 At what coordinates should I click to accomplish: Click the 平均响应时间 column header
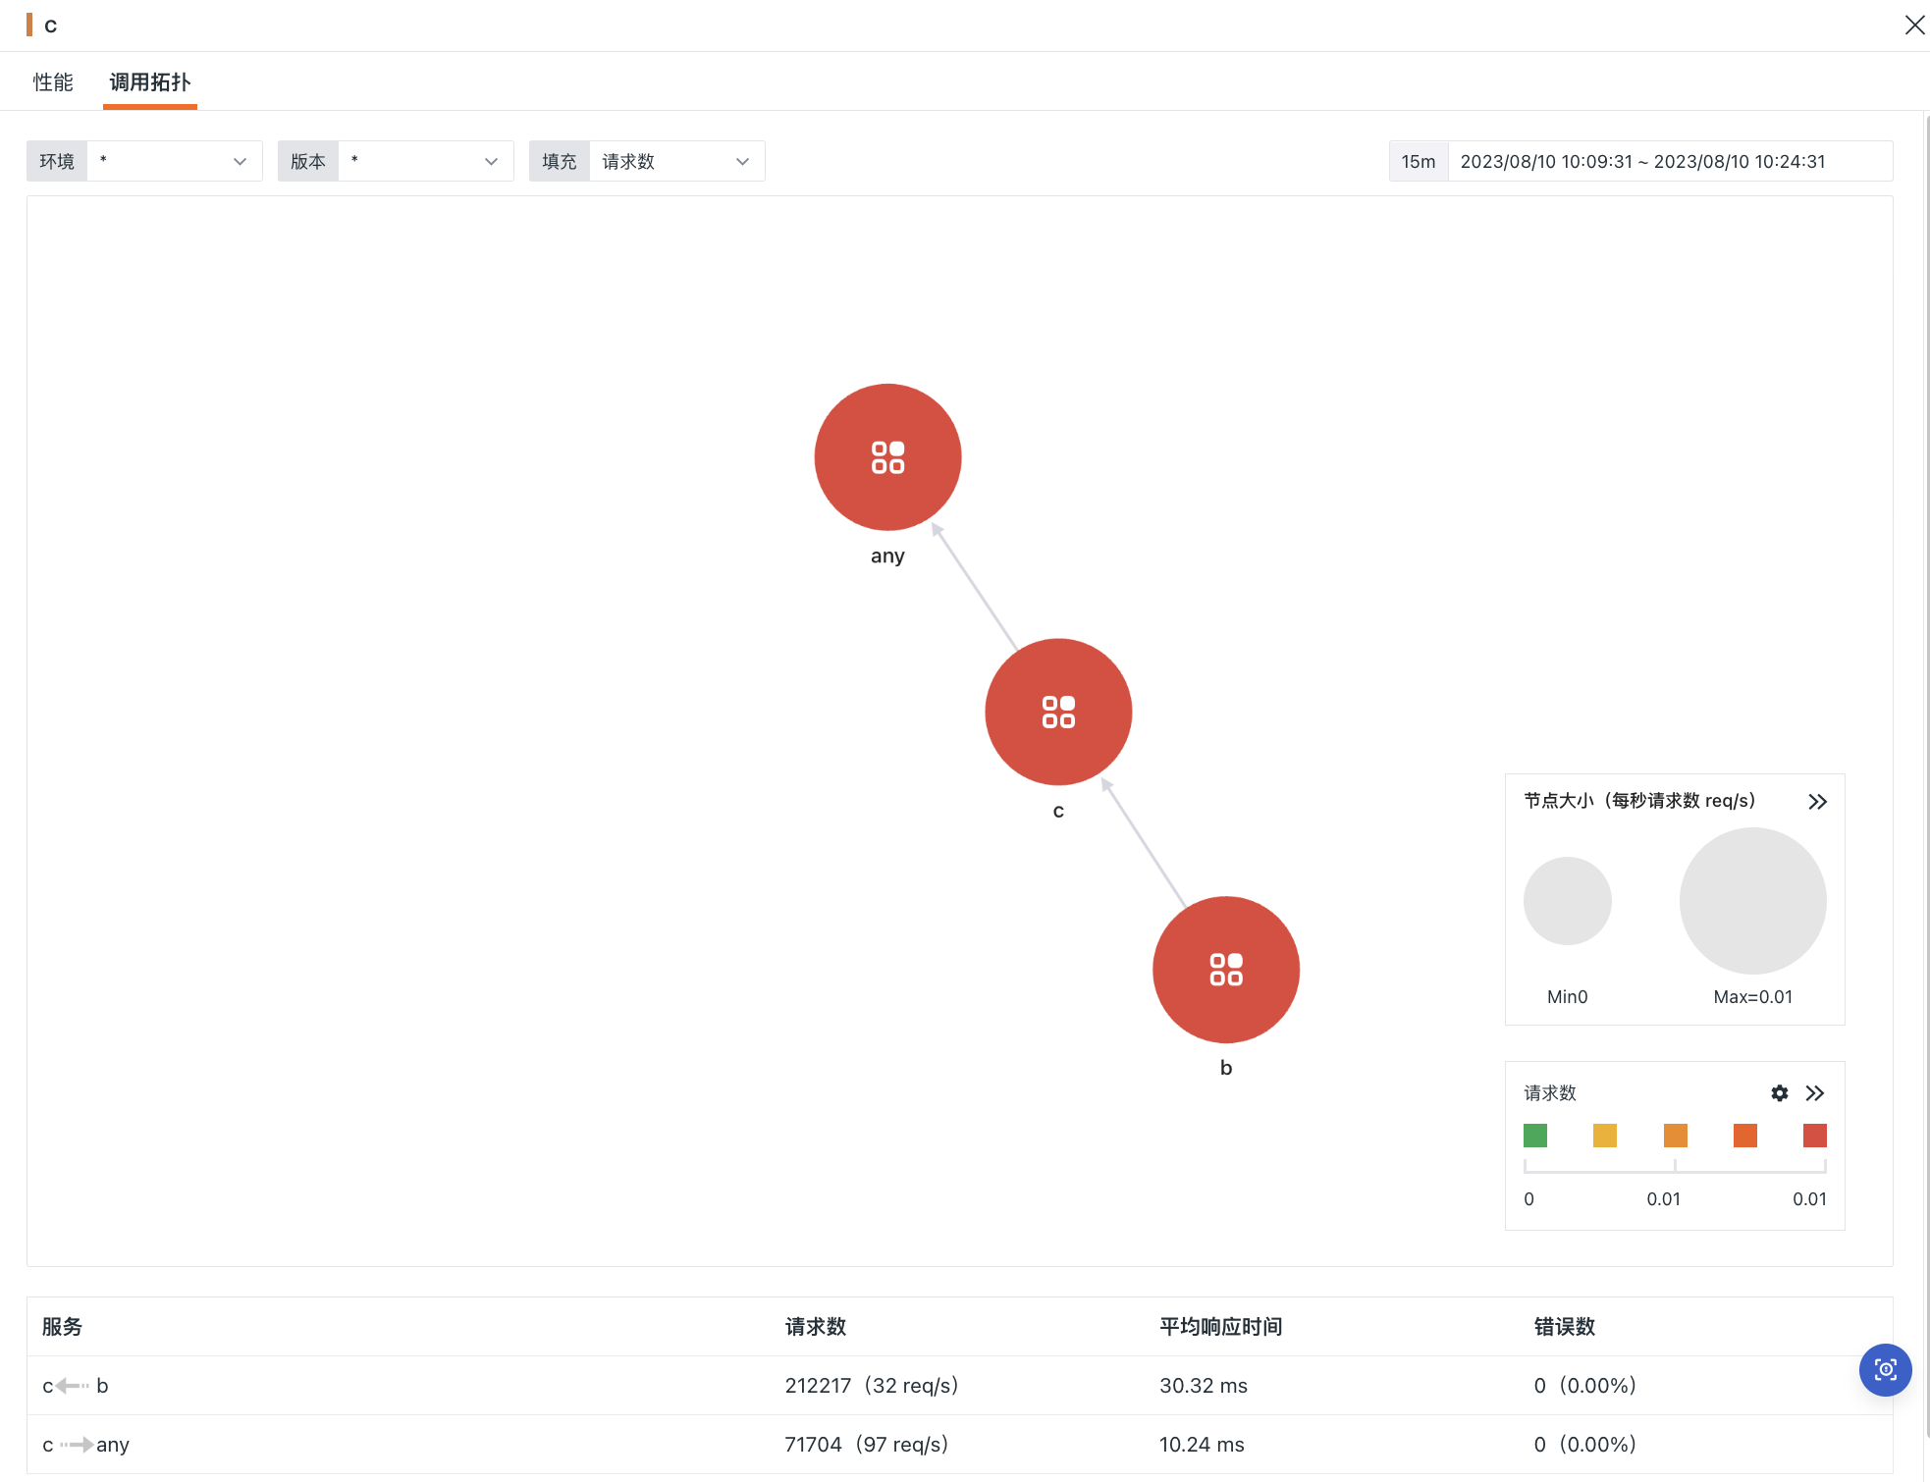1220,1327
